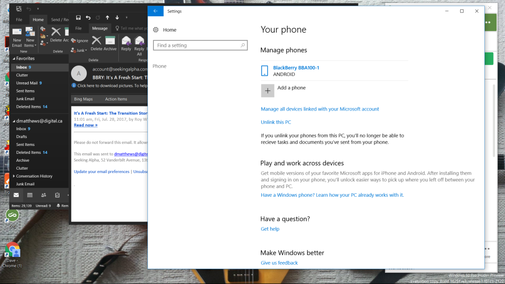Click inside the Find a setting search box
This screenshot has width=505, height=284.
coord(200,45)
